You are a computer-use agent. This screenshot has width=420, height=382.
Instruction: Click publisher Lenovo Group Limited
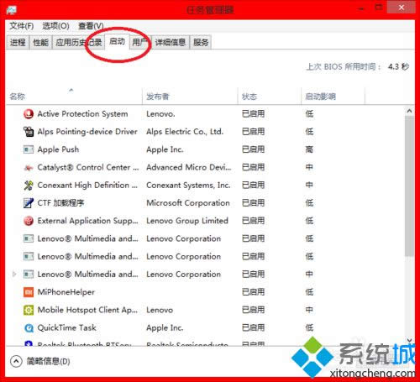pos(187,221)
